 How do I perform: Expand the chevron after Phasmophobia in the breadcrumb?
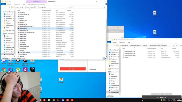(x=47, y=7)
